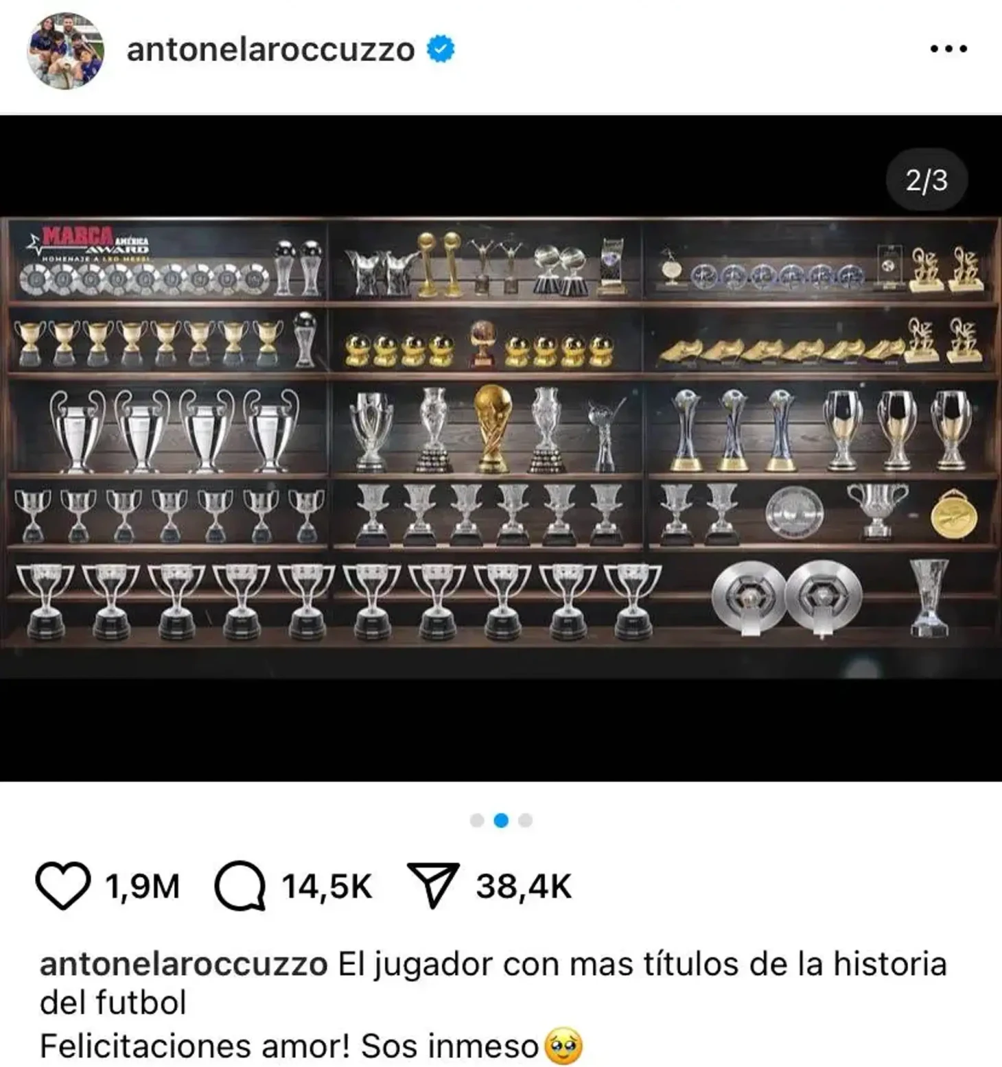View the 1,9M likes count
Viewport: 1002px width, 1067px height.
(x=142, y=886)
